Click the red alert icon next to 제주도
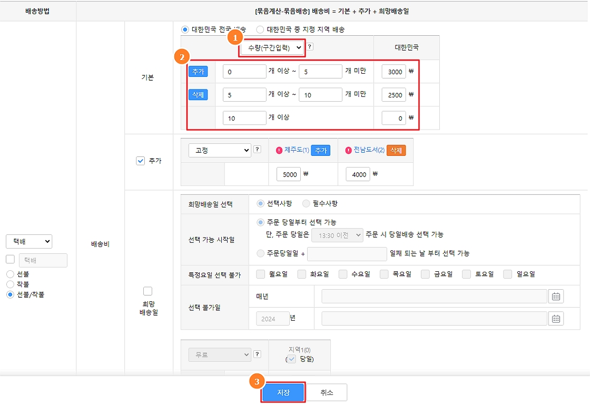Image resolution: width=590 pixels, height=404 pixels. click(x=279, y=151)
